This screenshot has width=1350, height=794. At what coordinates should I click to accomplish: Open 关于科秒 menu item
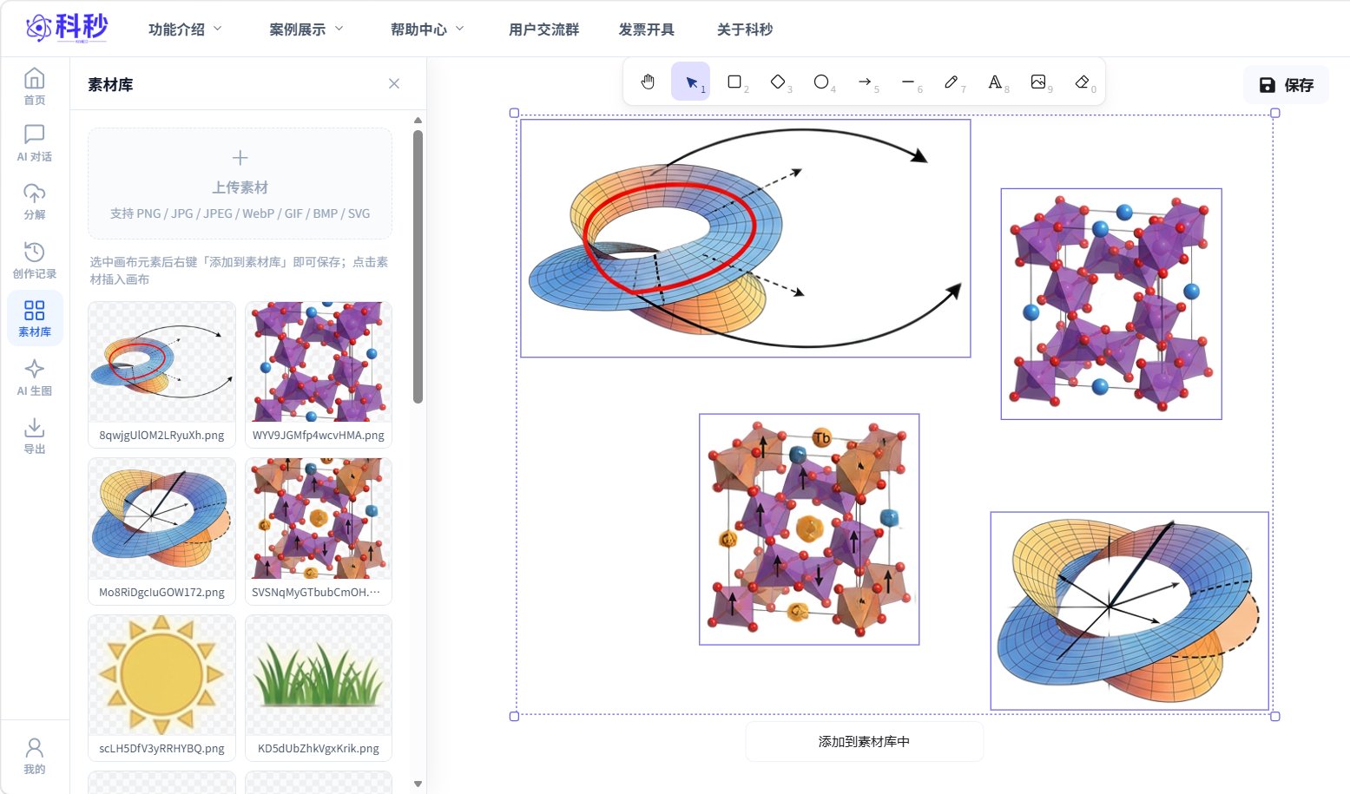coord(745,30)
